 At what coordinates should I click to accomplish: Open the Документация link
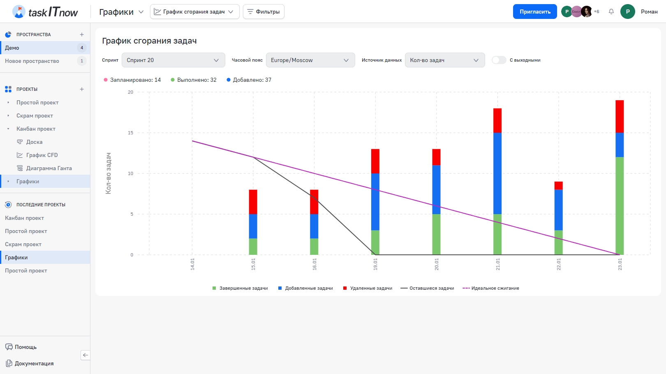pyautogui.click(x=34, y=363)
